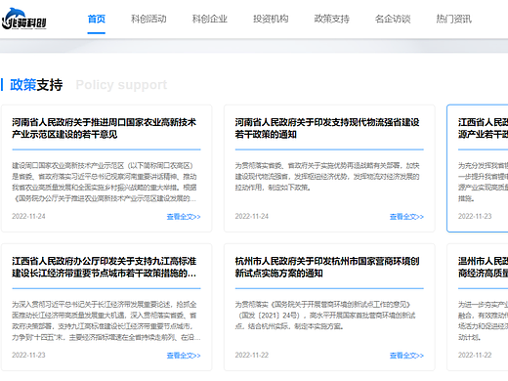508x381 pixels.
Task: Click 查看全文>> on the 杭州 card
Action: [x=406, y=356]
